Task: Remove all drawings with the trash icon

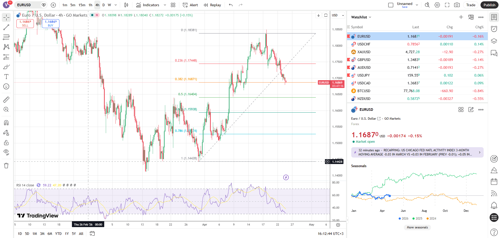Action: (6, 165)
